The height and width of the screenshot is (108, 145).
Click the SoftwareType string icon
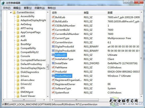pyautogui.click(x=53, y=88)
